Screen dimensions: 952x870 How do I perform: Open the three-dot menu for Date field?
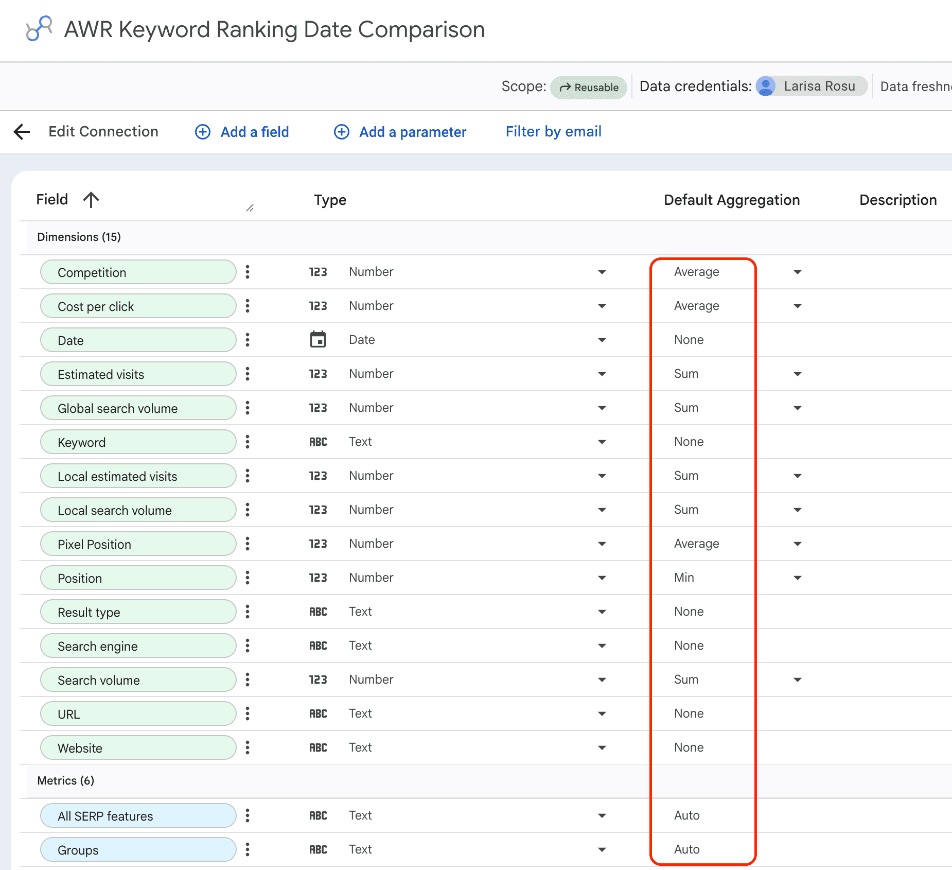coord(248,340)
